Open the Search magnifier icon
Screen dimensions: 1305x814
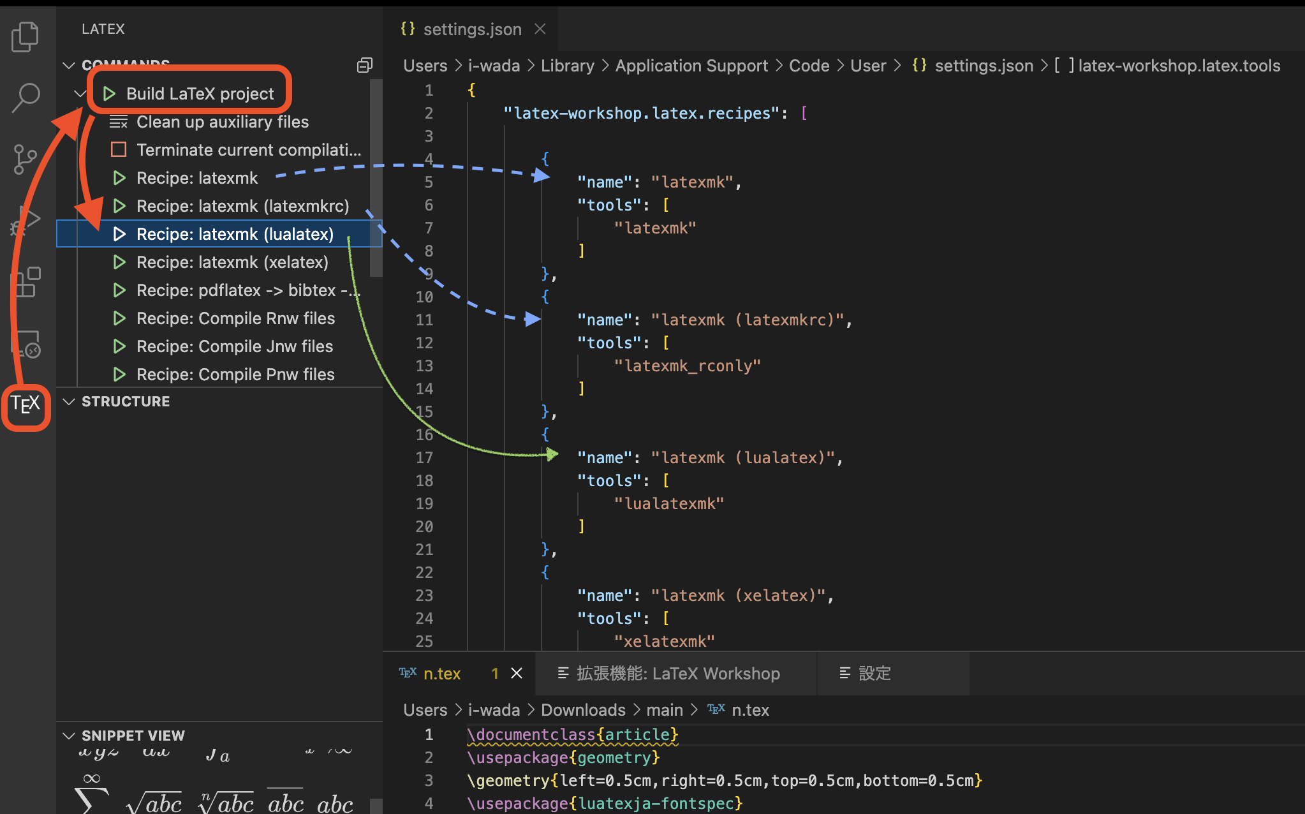[26, 98]
